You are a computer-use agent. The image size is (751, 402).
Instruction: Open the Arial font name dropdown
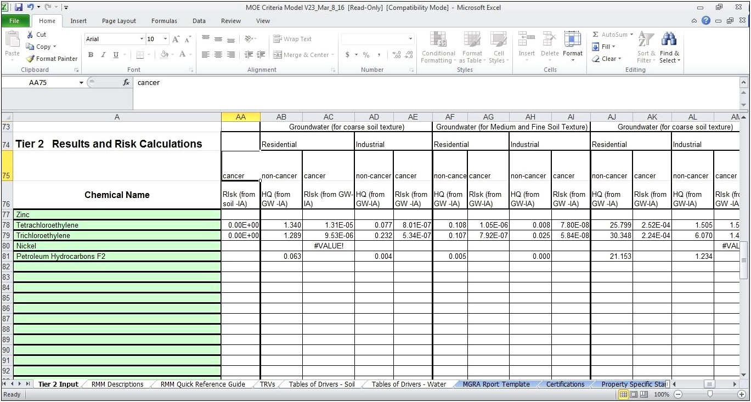click(142, 39)
